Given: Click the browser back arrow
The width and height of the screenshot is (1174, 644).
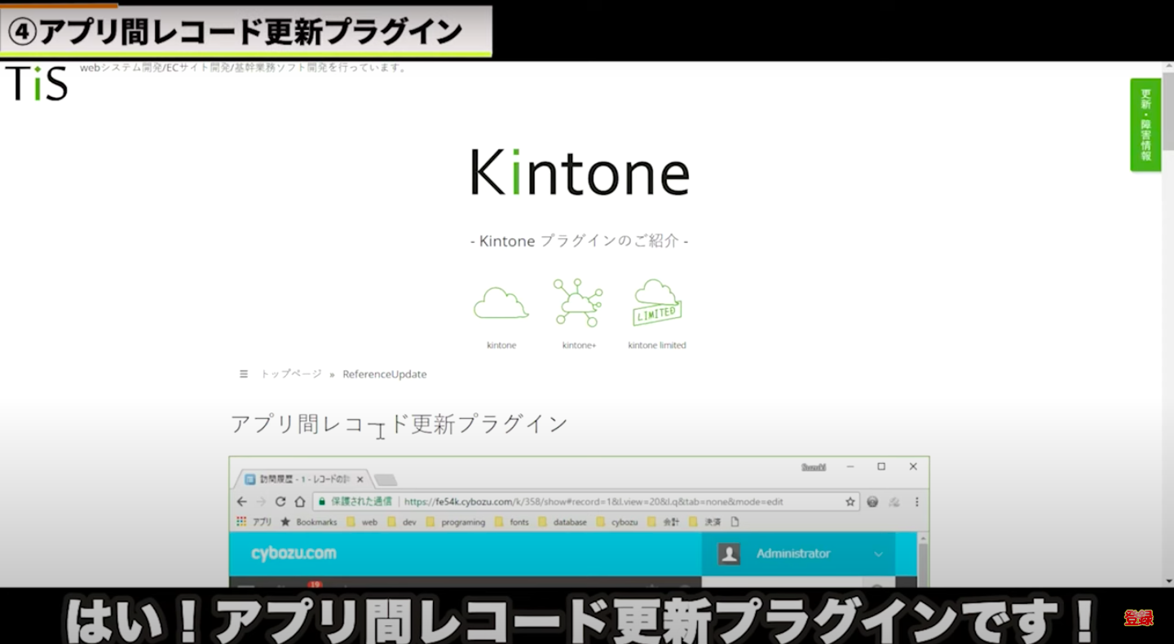Looking at the screenshot, I should (241, 501).
